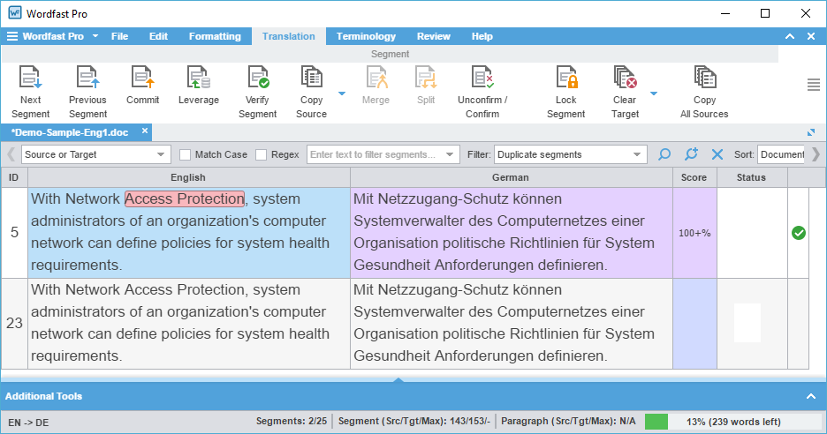
Task: Click the ID column header
Action: (14, 177)
